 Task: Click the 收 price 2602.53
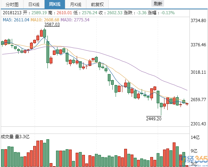click(115, 13)
